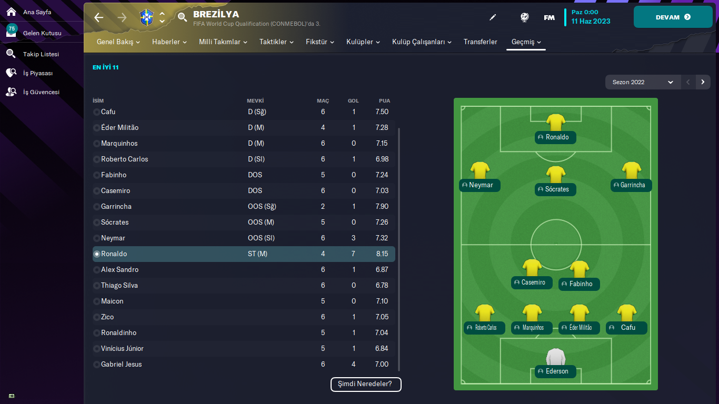Open the world globe icon
Screen dimensions: 719x404
[x=524, y=17]
